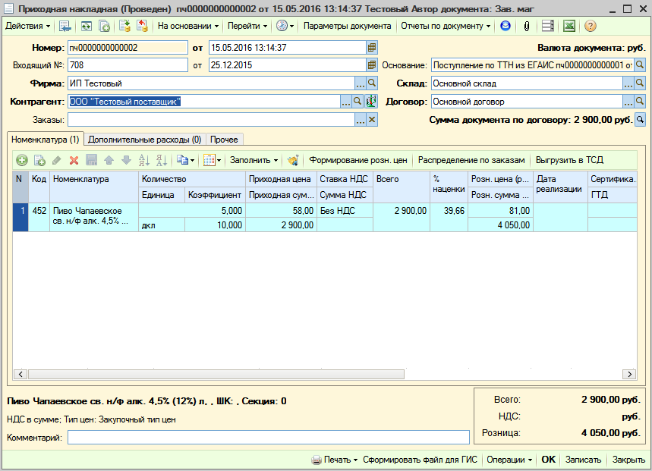Expand the Печать dropdown at bottom
The width and height of the screenshot is (652, 471).
click(335, 460)
